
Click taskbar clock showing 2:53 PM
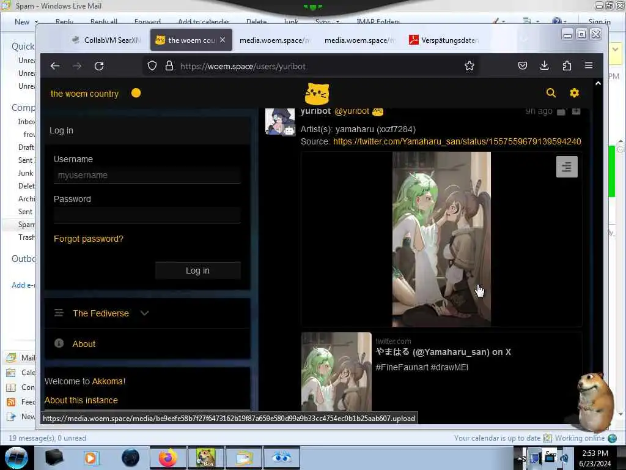595,458
